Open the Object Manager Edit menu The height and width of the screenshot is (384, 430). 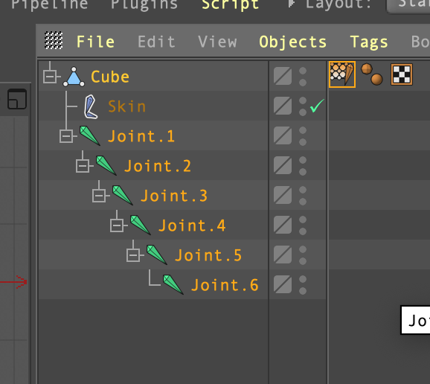[x=156, y=42]
